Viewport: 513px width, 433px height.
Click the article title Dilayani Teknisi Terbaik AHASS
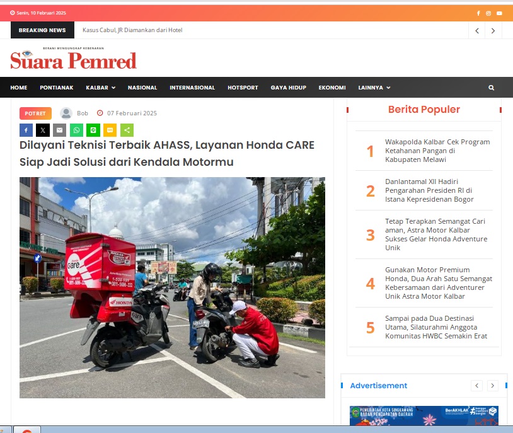167,153
